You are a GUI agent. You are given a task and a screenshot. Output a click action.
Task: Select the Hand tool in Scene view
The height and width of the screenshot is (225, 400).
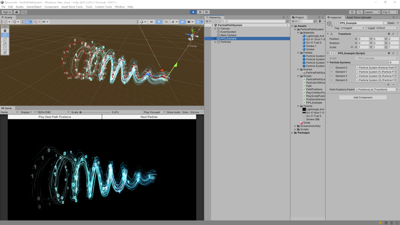(x=5, y=31)
